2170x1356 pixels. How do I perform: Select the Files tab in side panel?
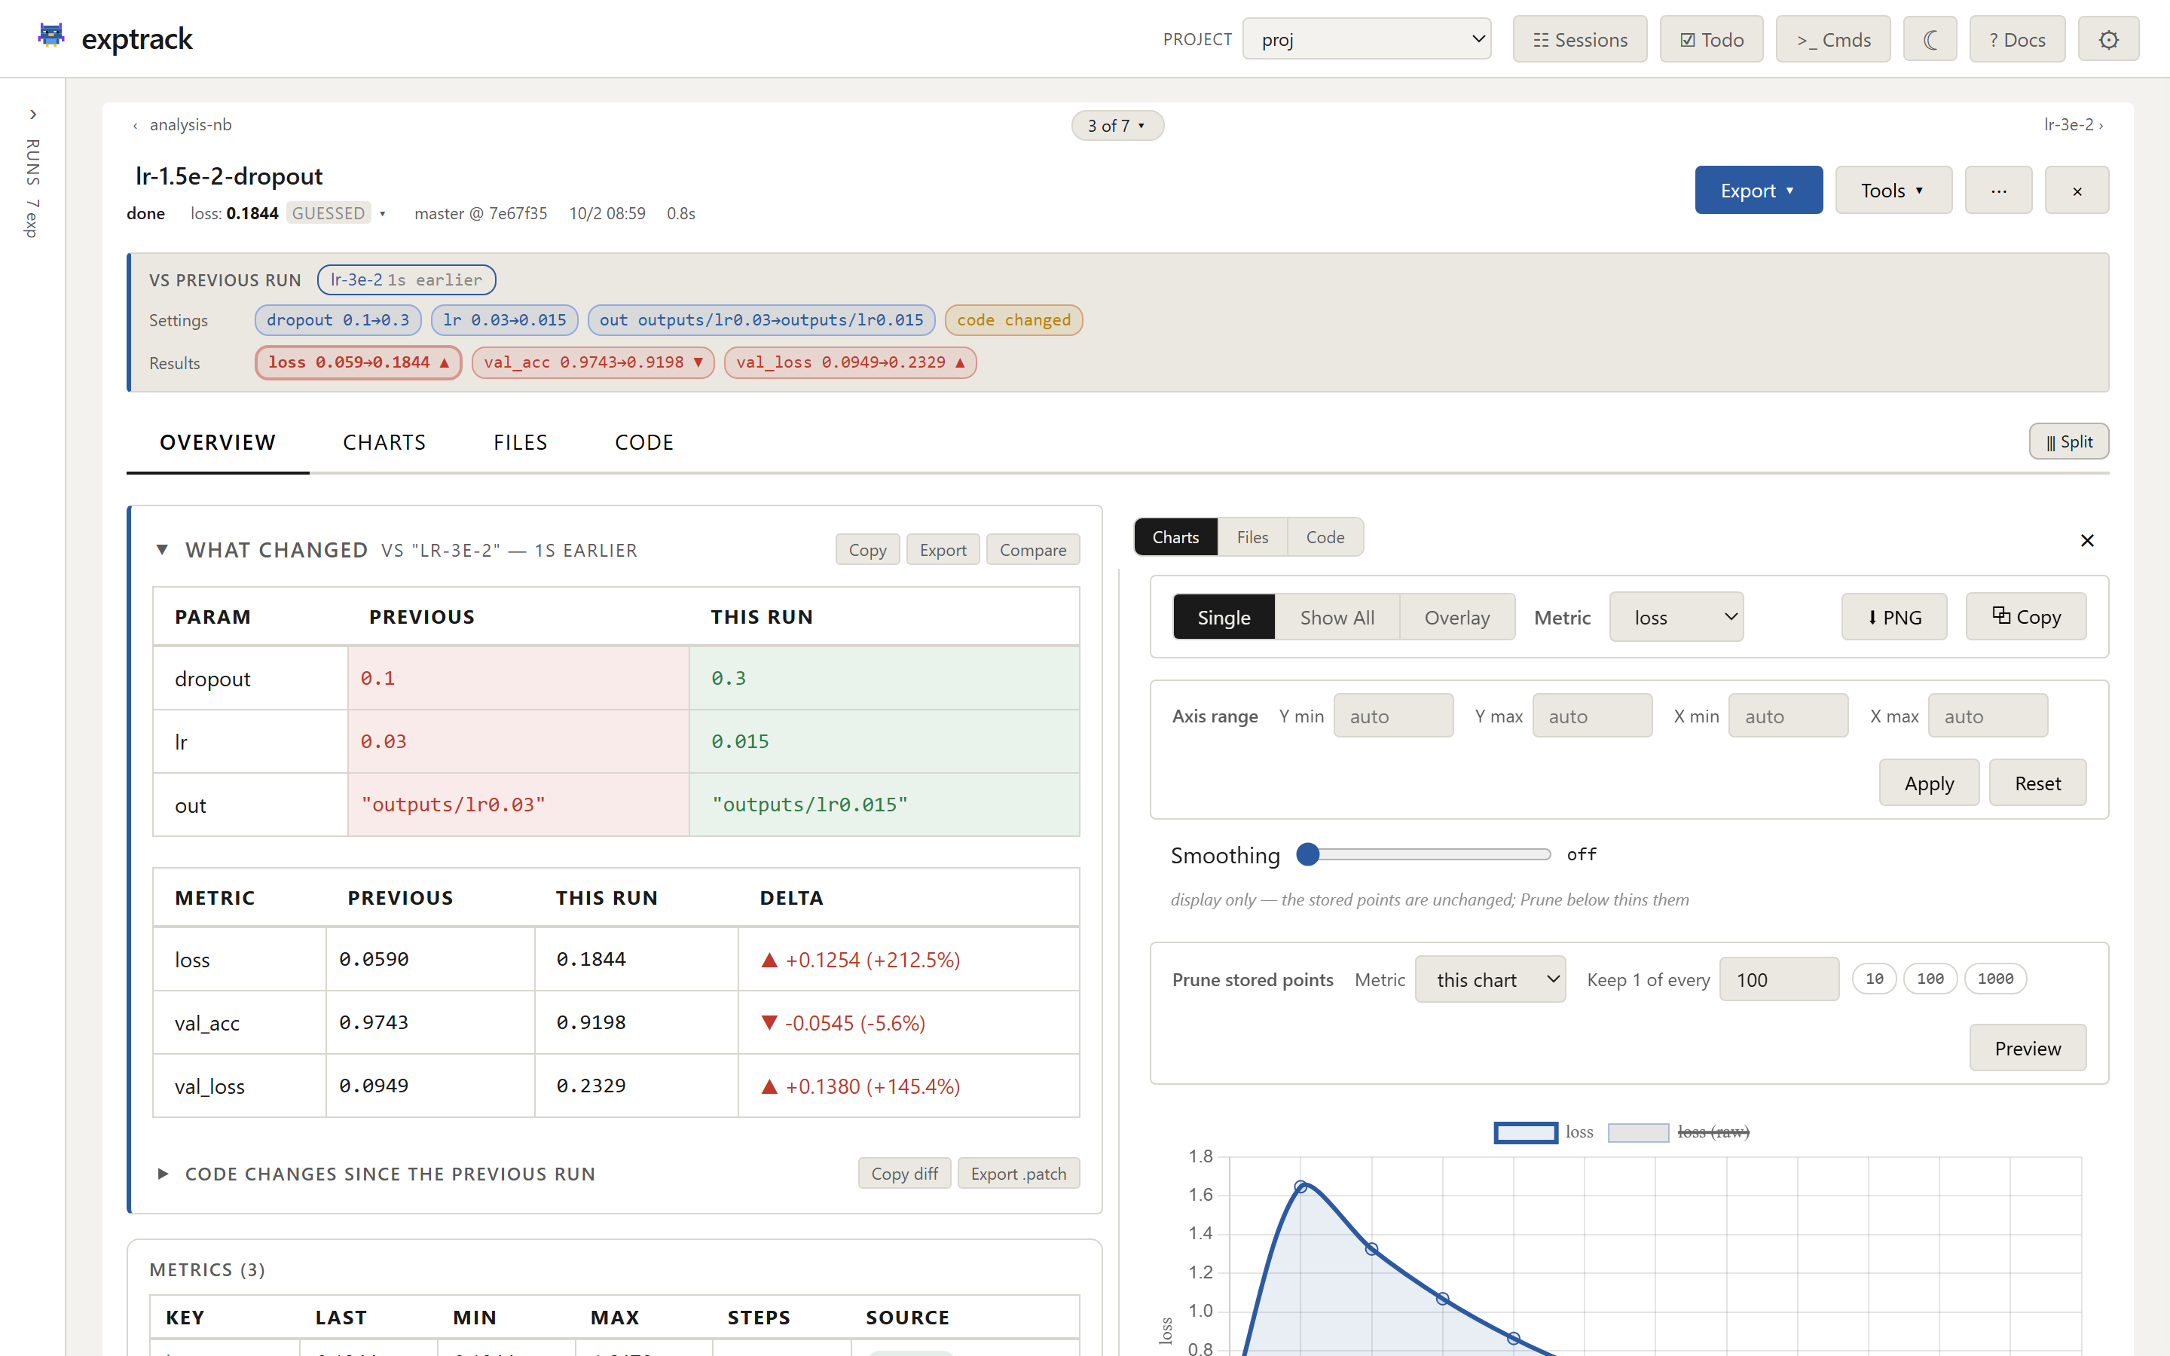pos(1252,537)
